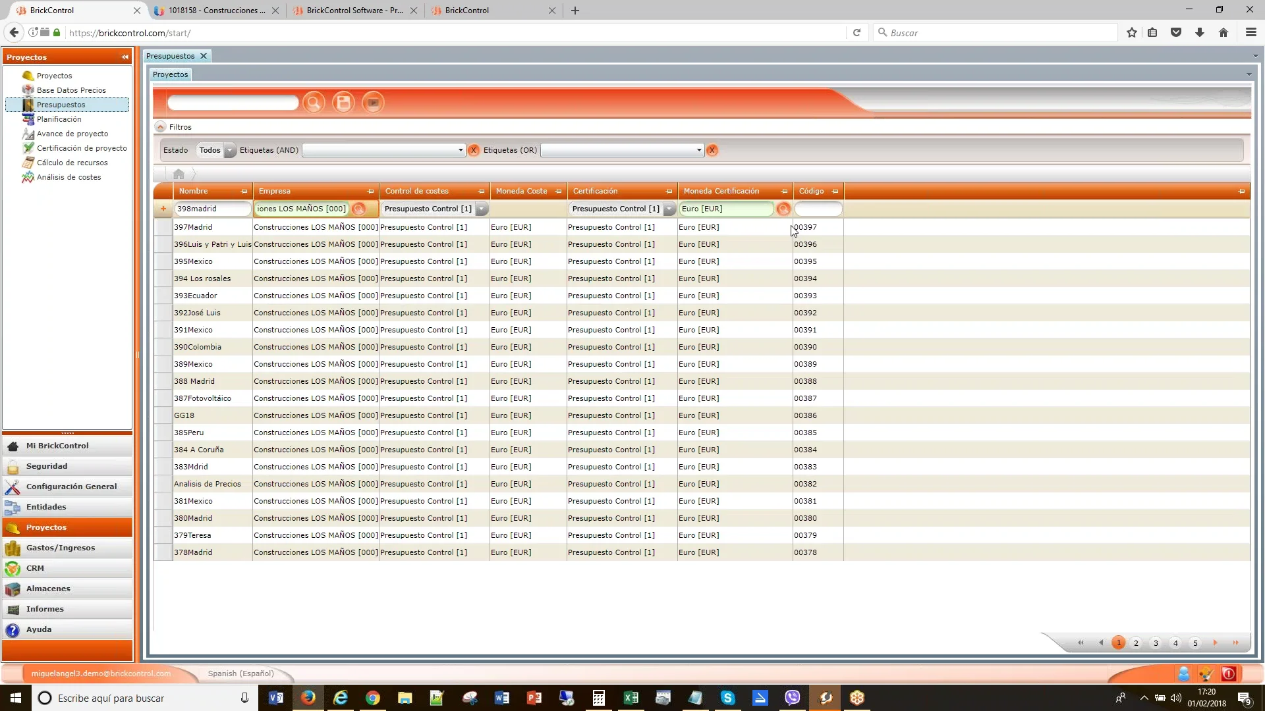Click the search magnifier icon in toolbar
The height and width of the screenshot is (711, 1265).
pyautogui.click(x=314, y=103)
